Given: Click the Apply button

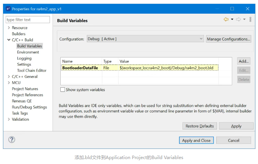Looking at the screenshot, I should (x=236, y=126).
